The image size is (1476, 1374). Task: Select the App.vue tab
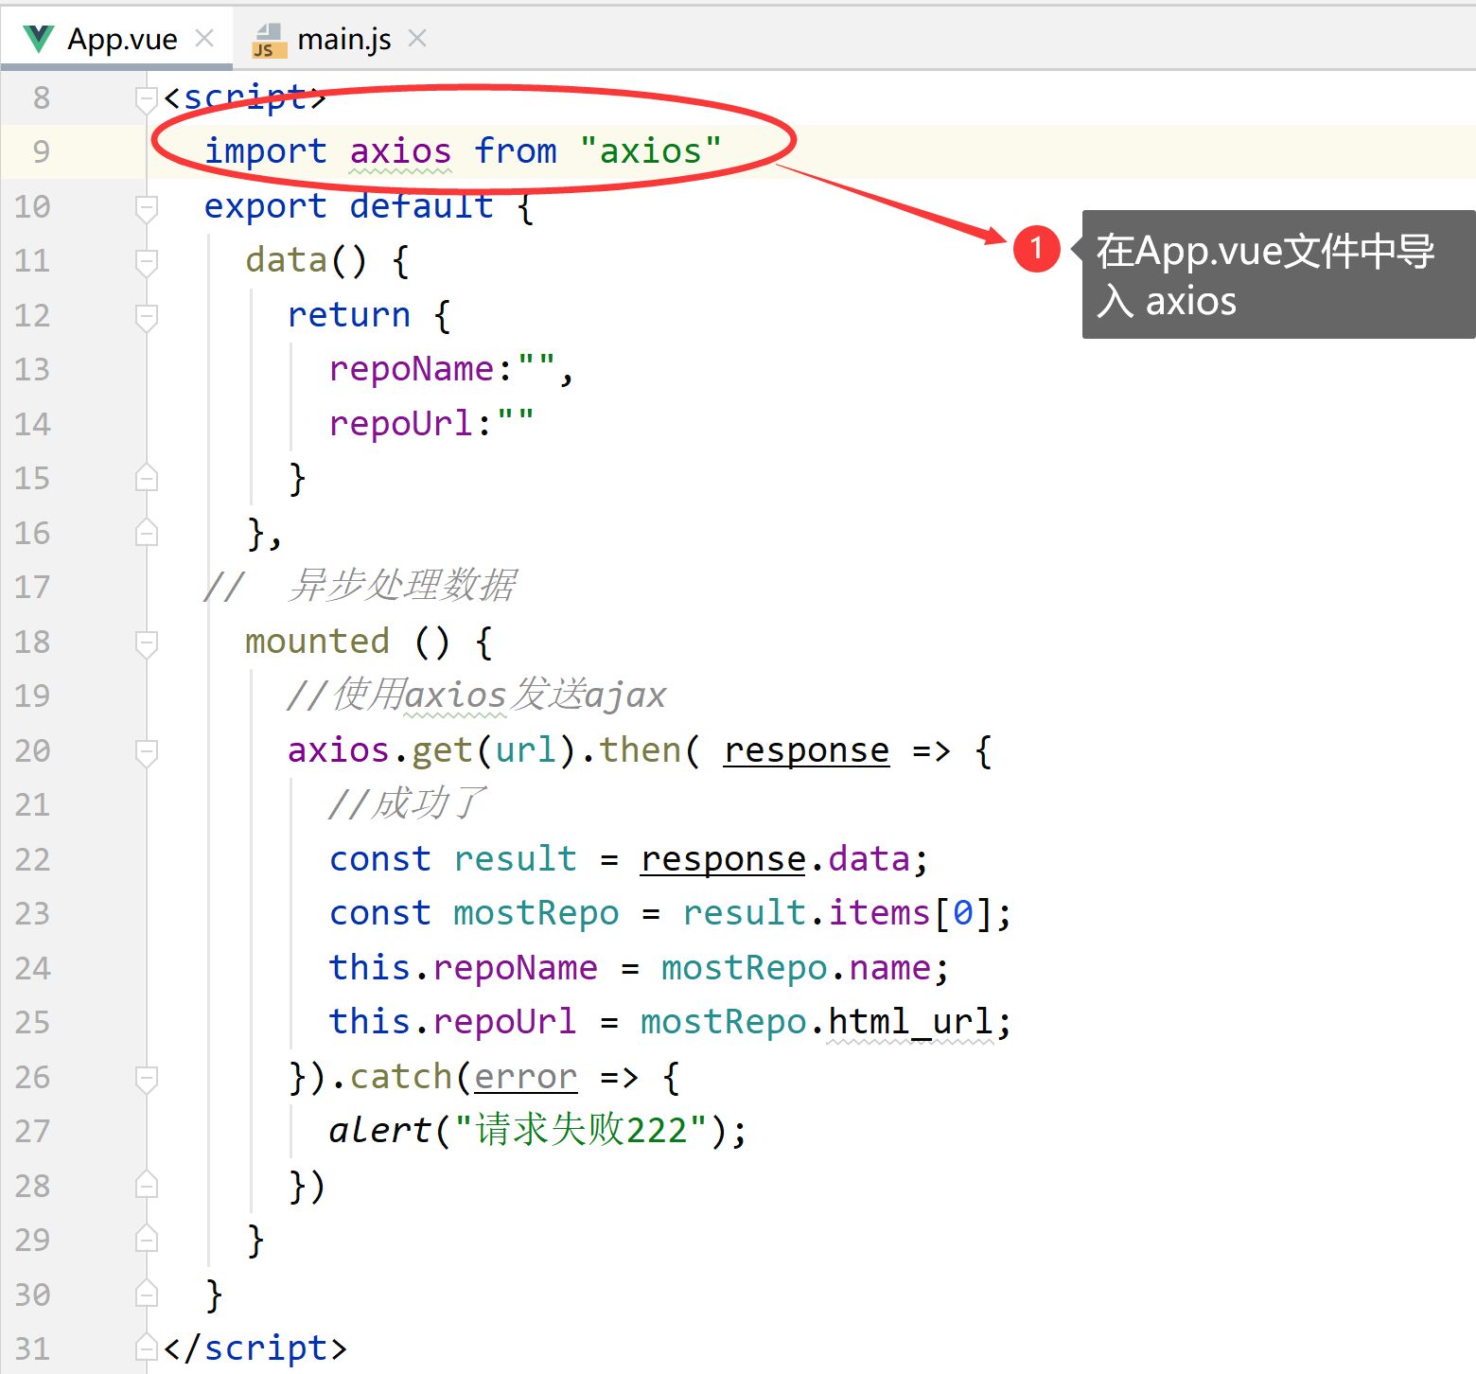(123, 38)
